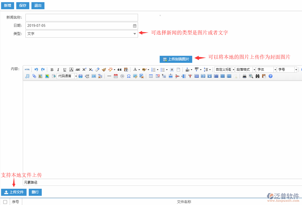The image size is (302, 205).
Task: Click the Undo icon in the editor toolbar
Action: (x=36, y=69)
